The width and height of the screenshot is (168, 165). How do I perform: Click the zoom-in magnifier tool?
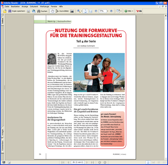pos(79,11)
